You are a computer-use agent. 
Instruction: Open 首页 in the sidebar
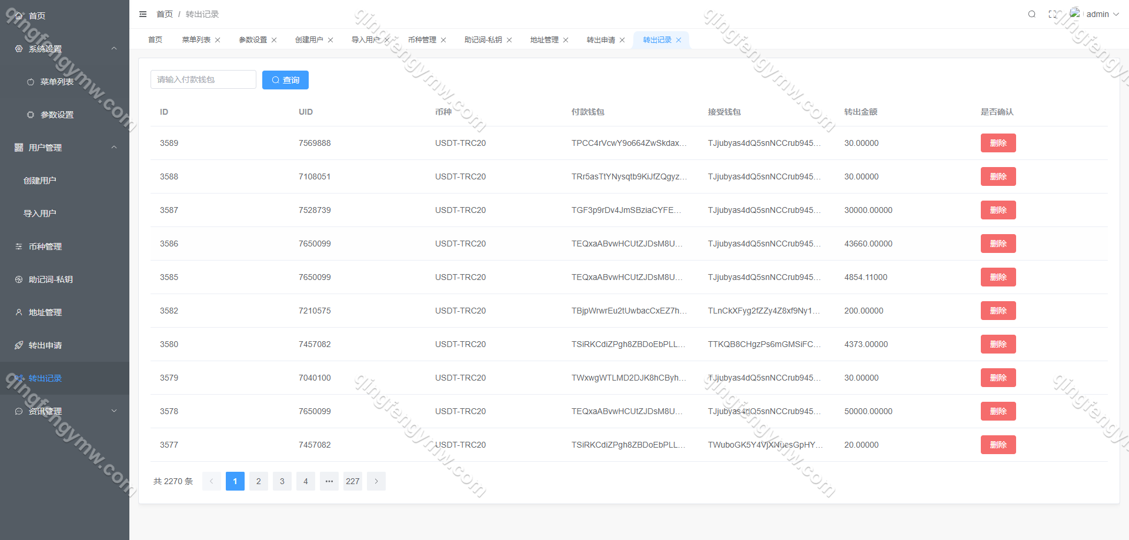[x=65, y=16]
